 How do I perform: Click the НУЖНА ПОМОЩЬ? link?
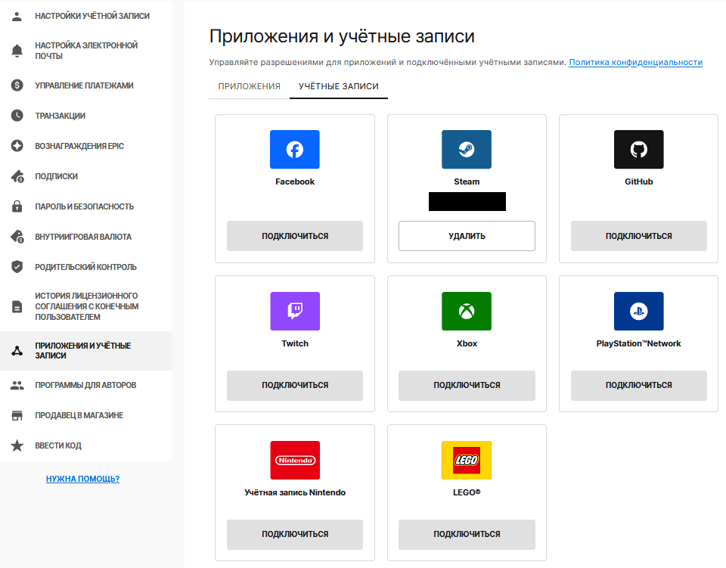click(82, 479)
